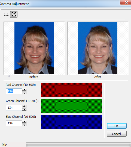
Task: Increase the Green Channel value with up arrow
Action: coord(24,106)
